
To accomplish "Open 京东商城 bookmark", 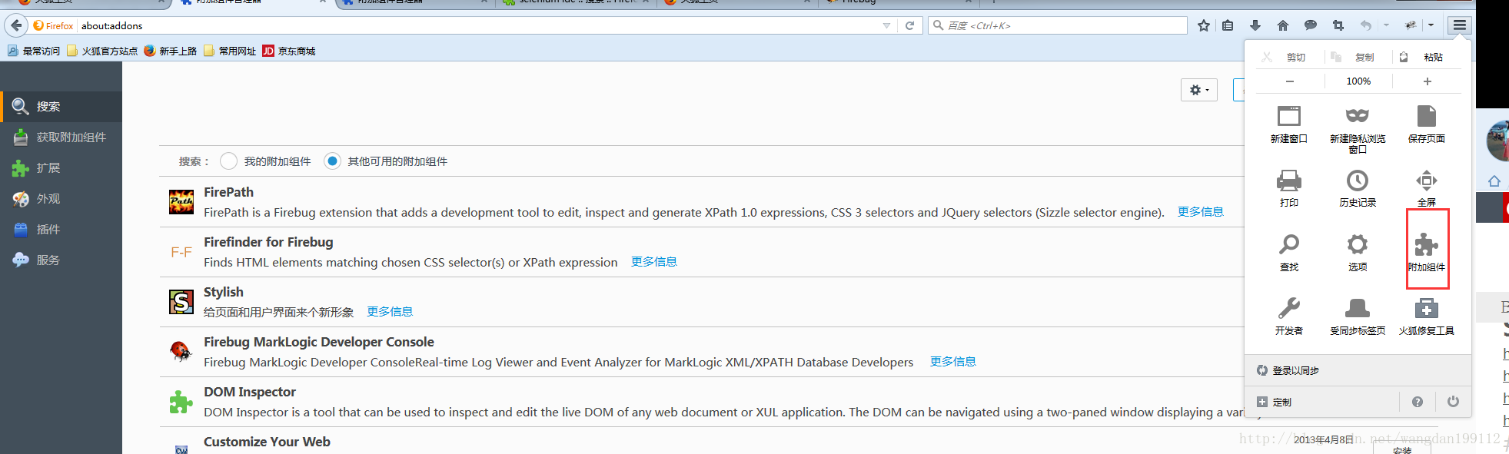I will pos(289,51).
